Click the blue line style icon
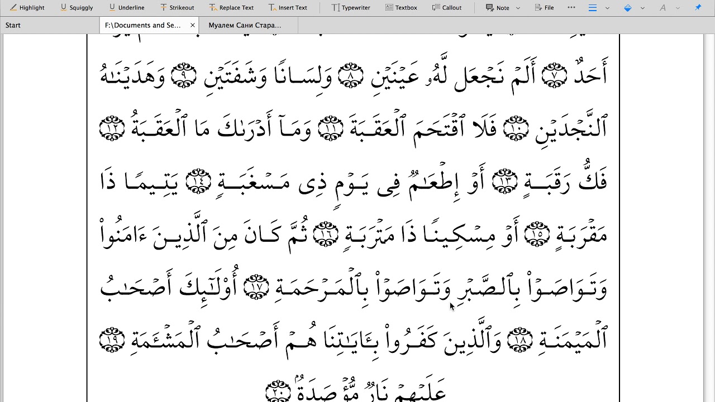 pos(593,8)
